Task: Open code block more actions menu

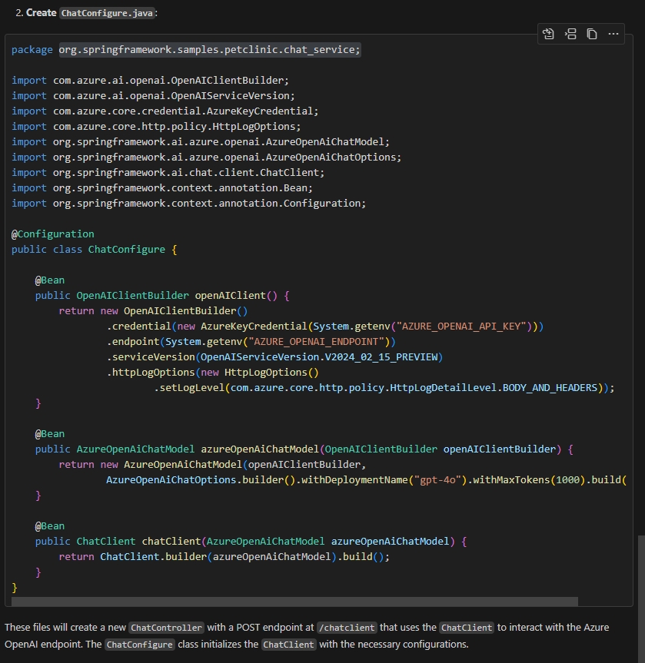Action: point(613,34)
